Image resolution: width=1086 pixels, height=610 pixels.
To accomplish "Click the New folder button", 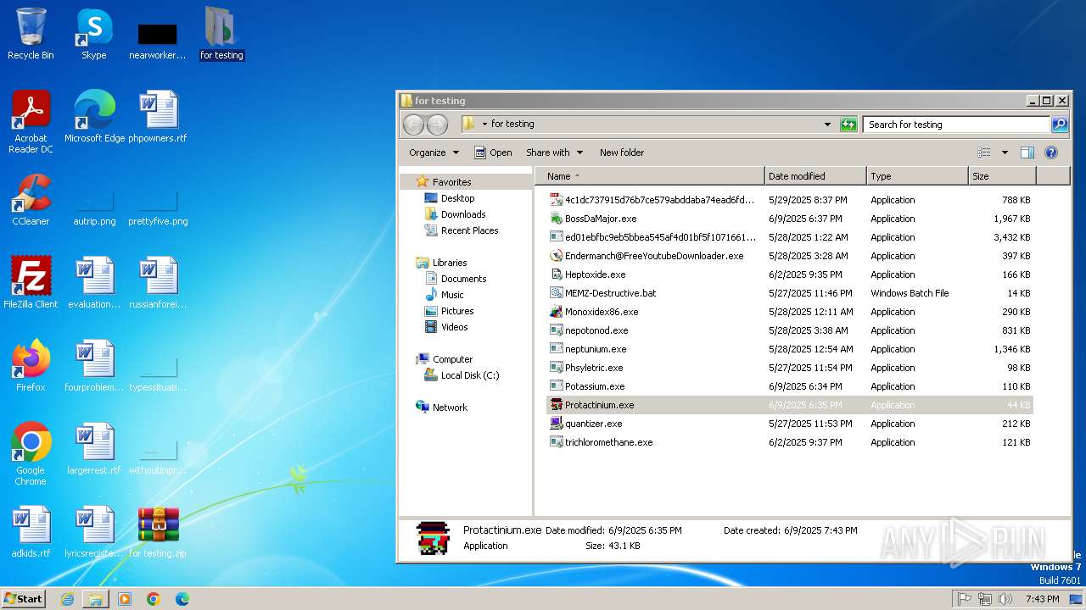I will coord(622,152).
